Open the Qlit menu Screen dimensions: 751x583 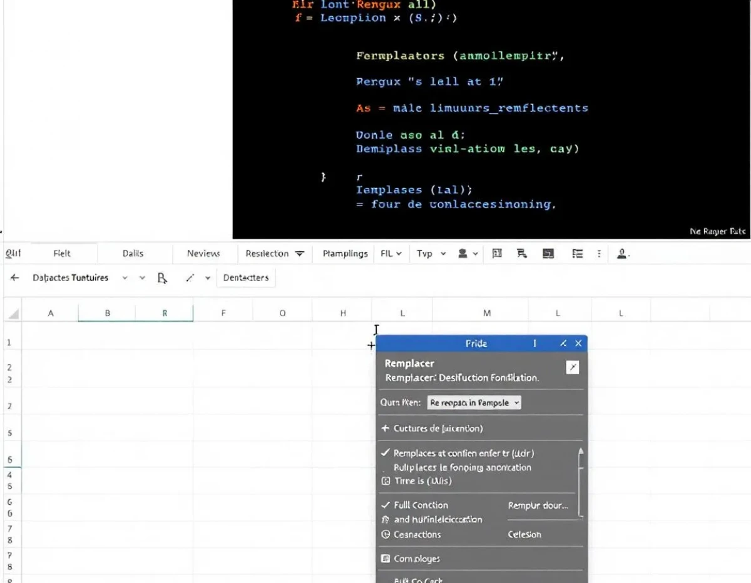[13, 253]
